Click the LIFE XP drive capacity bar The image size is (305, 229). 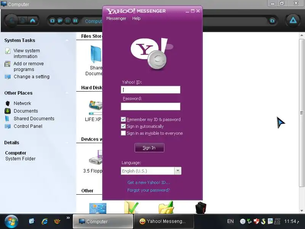click(95, 113)
